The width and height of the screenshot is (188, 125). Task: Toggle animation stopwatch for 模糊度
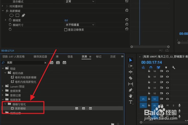[x=10, y=20]
